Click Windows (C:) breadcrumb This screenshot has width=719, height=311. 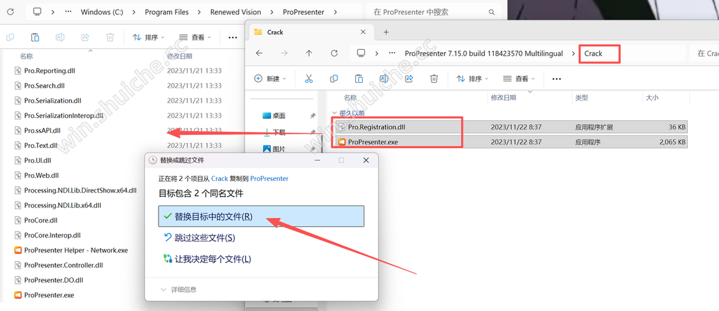(102, 12)
